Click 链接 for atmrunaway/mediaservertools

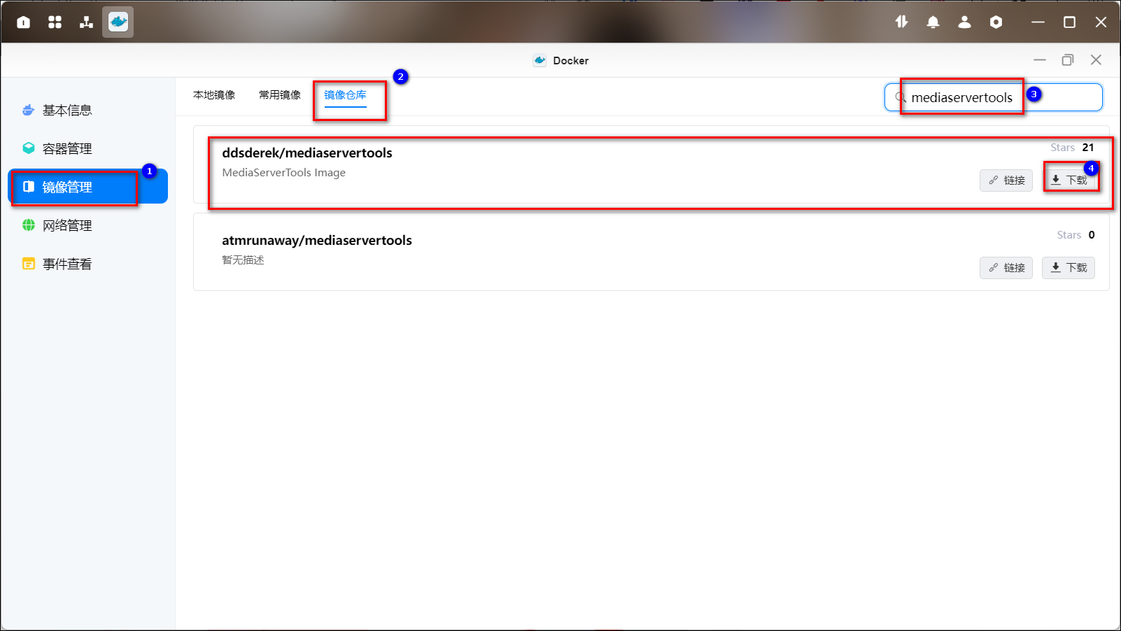1006,268
